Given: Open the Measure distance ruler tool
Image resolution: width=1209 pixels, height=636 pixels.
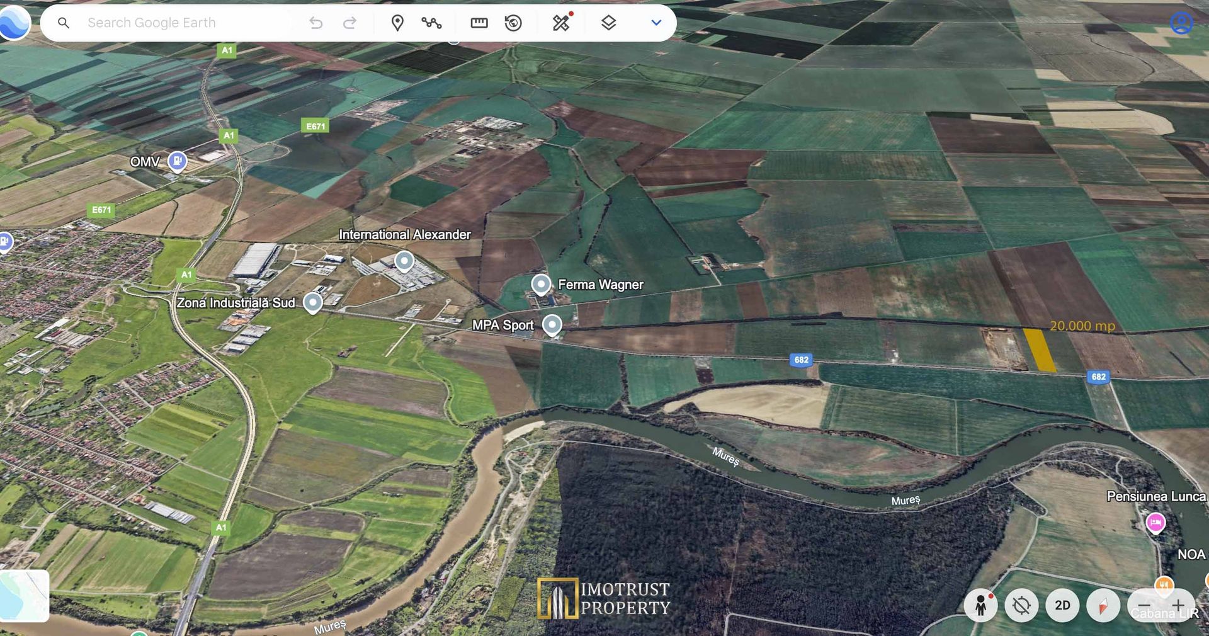Looking at the screenshot, I should tap(479, 22).
